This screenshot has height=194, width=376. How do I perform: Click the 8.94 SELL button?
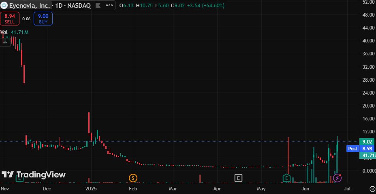click(10, 19)
